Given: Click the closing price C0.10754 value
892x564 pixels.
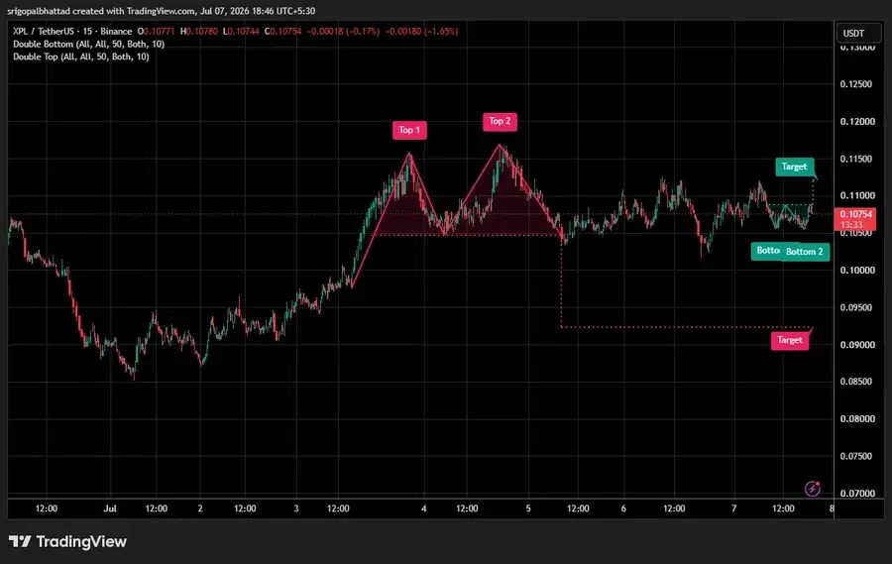Looking at the screenshot, I should (282, 32).
